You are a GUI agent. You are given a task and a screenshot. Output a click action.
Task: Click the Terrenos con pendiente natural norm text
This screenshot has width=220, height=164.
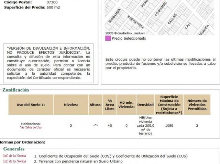(78, 161)
